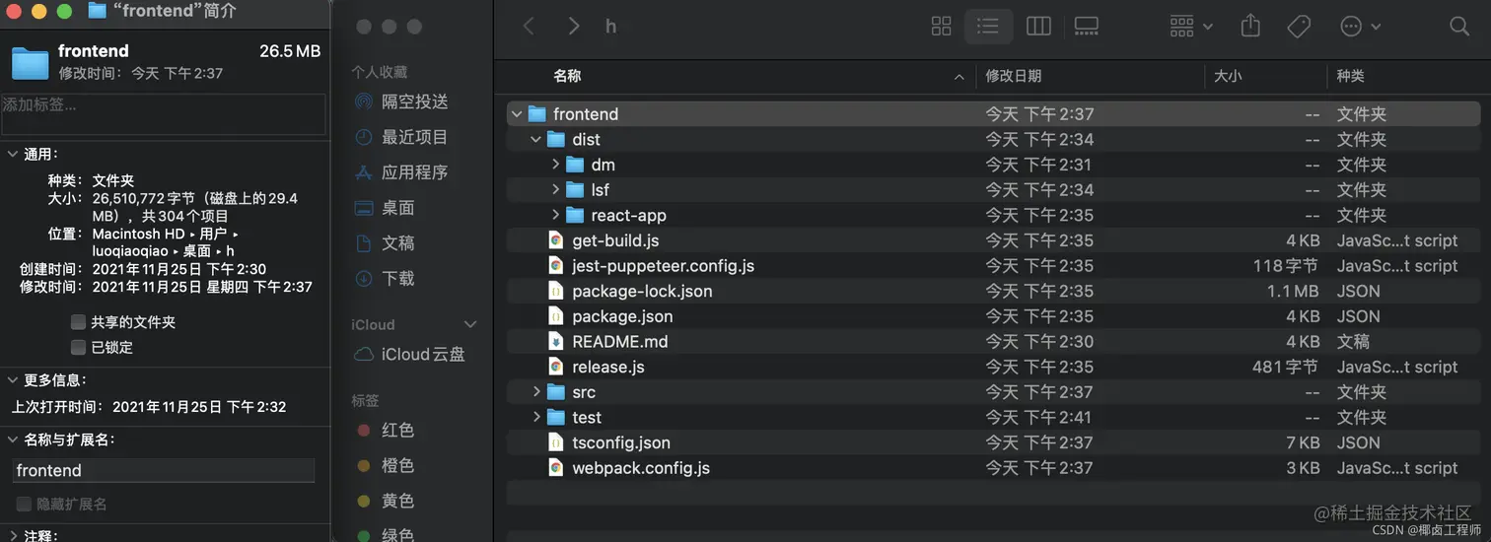Collapse the dist folder disclosure arrow

click(535, 140)
